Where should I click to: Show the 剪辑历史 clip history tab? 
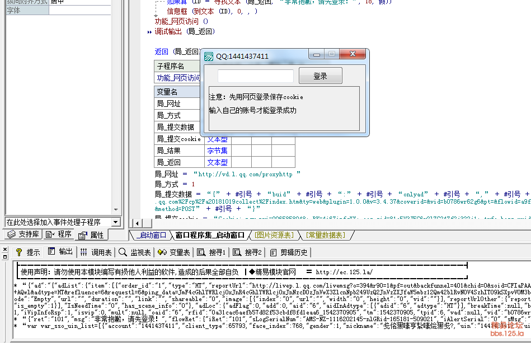coord(288,252)
